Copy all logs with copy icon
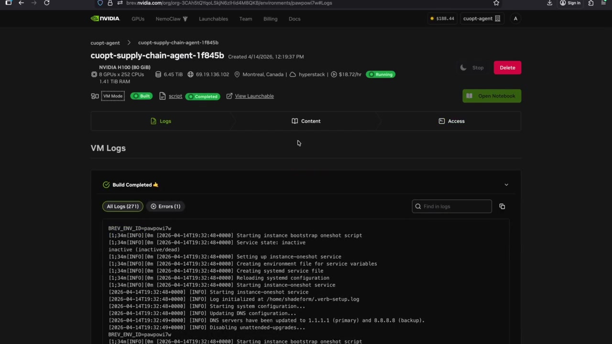This screenshot has width=612, height=344. coord(502,206)
